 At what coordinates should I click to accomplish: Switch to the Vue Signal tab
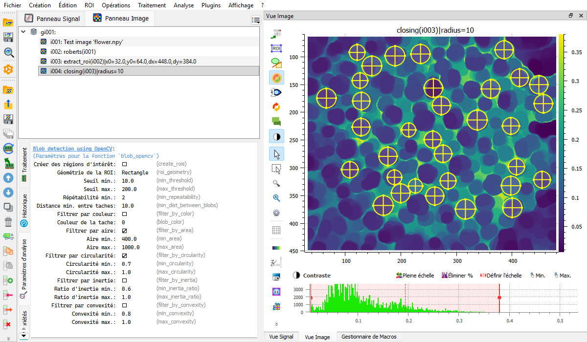[x=281, y=337]
